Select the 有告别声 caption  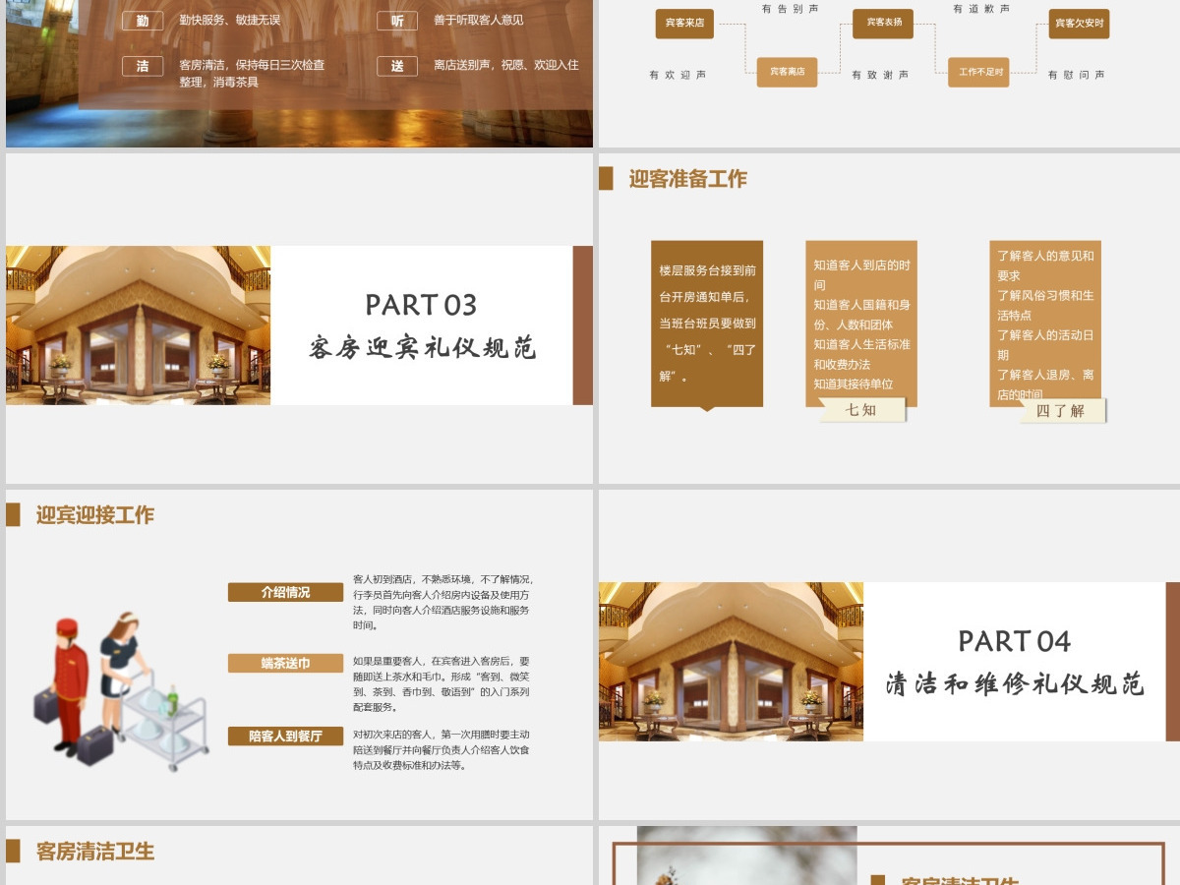[790, 9]
